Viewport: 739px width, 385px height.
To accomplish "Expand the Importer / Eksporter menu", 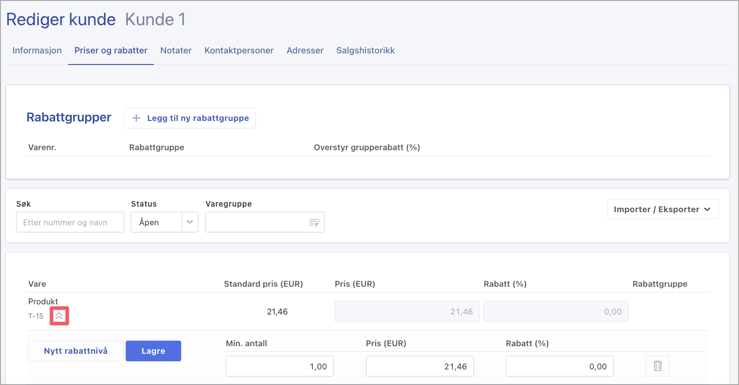I will click(x=662, y=209).
